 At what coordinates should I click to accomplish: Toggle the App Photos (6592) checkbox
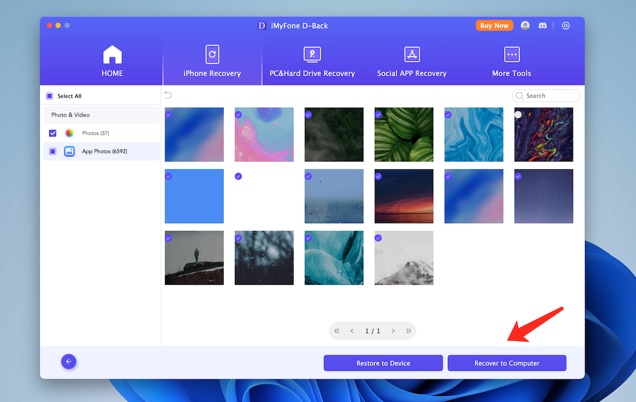click(x=52, y=151)
